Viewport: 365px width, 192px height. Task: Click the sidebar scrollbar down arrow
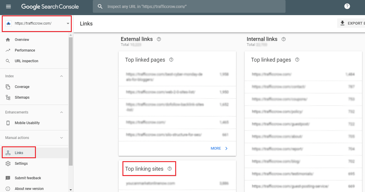(x=71, y=190)
